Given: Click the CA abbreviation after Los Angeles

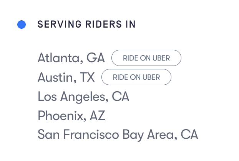Looking at the screenshot, I should tap(121, 97).
